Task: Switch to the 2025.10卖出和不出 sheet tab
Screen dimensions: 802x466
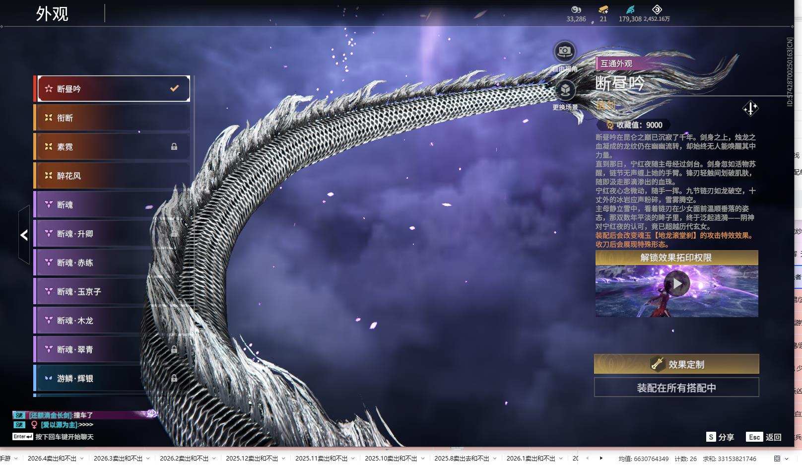Action: click(x=391, y=459)
